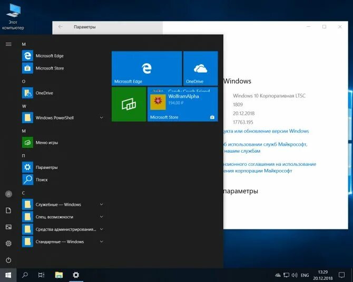Expand Спец. возможности chevron
Screen dimensions: 353x282
tap(102, 217)
